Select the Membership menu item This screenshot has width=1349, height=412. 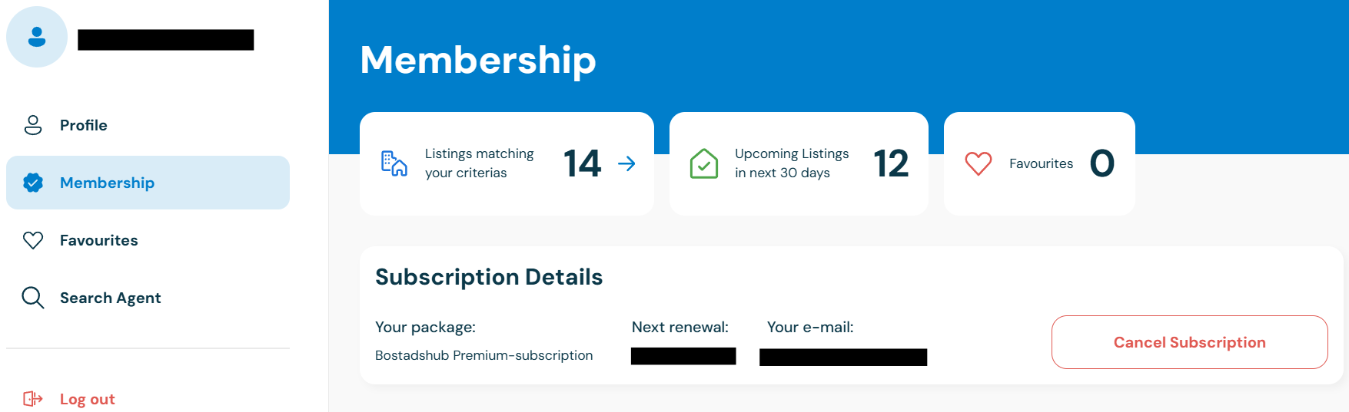click(x=148, y=183)
